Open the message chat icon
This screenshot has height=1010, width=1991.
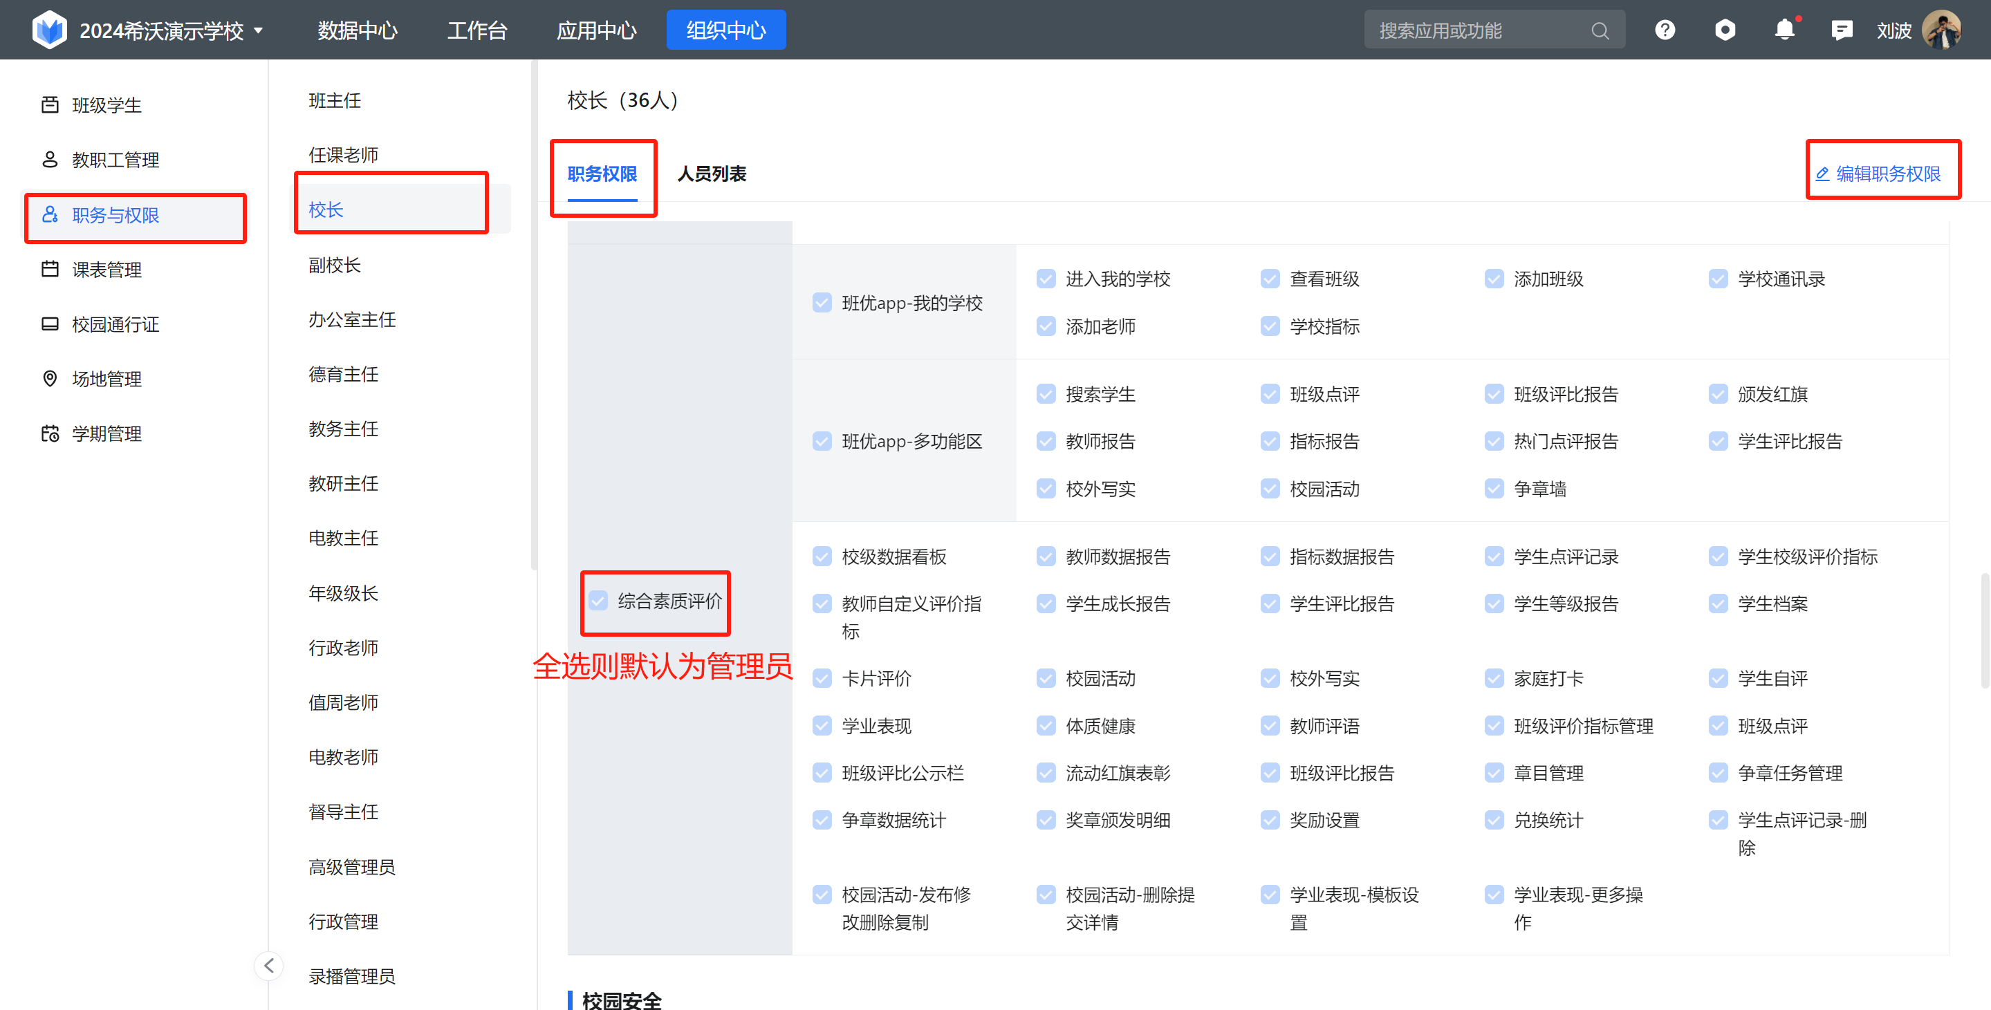(x=1842, y=30)
